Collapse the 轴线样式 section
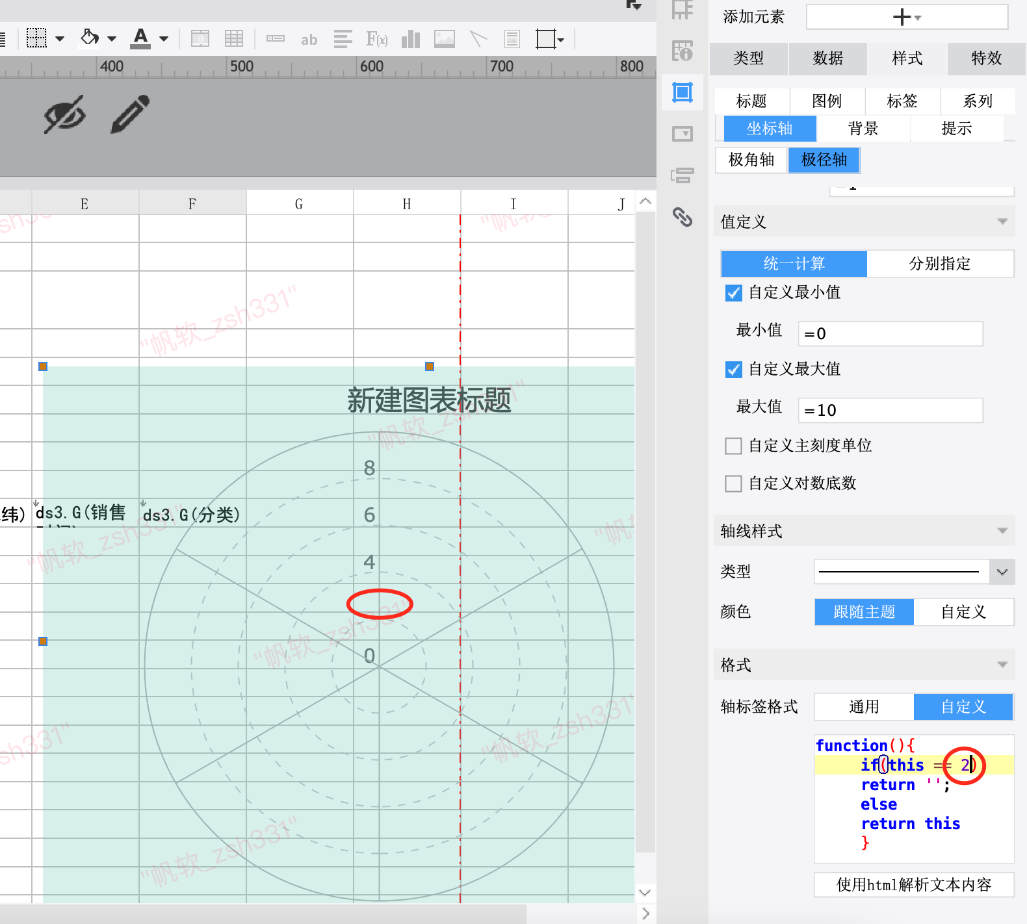The width and height of the screenshot is (1027, 924). click(x=1002, y=531)
